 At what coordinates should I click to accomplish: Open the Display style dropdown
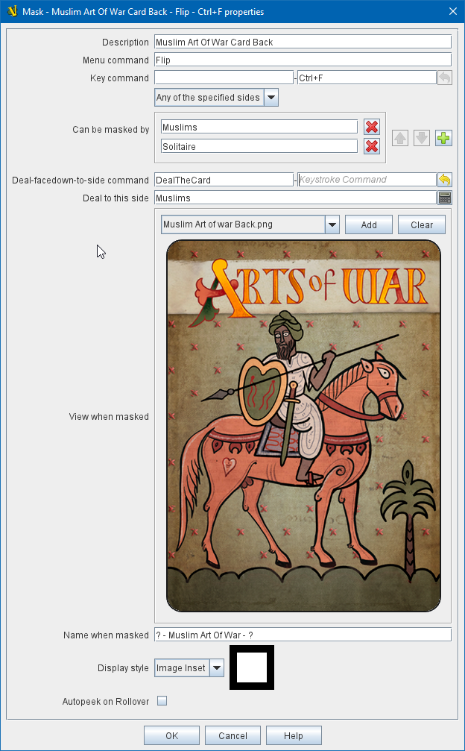(216, 668)
